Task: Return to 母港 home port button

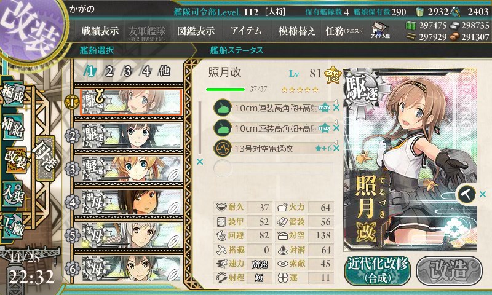Action: [46, 159]
